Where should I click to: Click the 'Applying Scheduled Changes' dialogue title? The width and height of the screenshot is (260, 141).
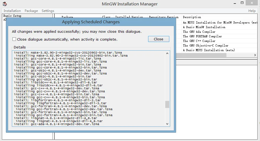pos(91,22)
